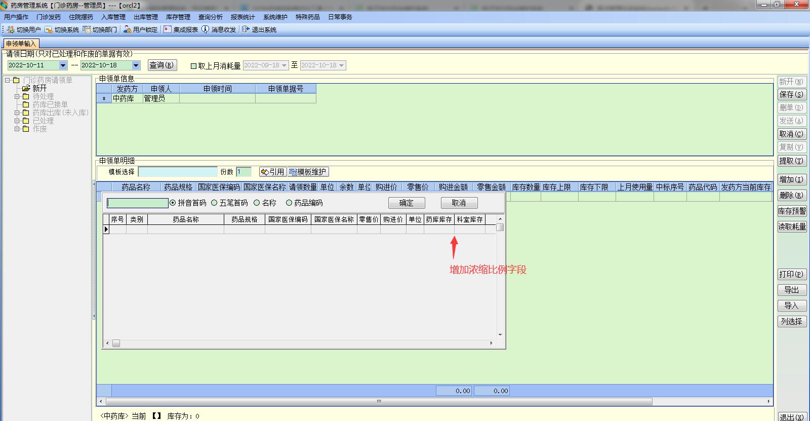
Task: Click the 份数 copies field
Action: point(244,172)
